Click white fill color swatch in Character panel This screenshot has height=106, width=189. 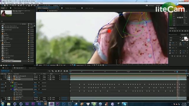pyautogui.click(x=185, y=38)
